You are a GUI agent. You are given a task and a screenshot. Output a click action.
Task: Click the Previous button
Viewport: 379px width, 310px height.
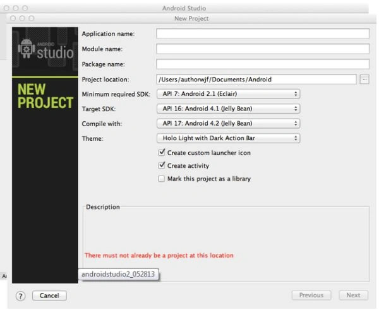pyautogui.click(x=311, y=295)
